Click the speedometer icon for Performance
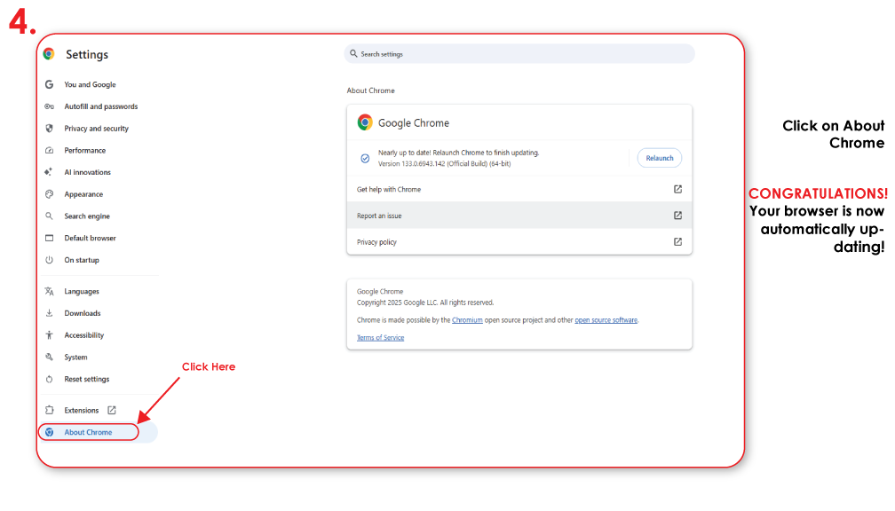Viewport: 895px width, 511px height. pos(49,151)
